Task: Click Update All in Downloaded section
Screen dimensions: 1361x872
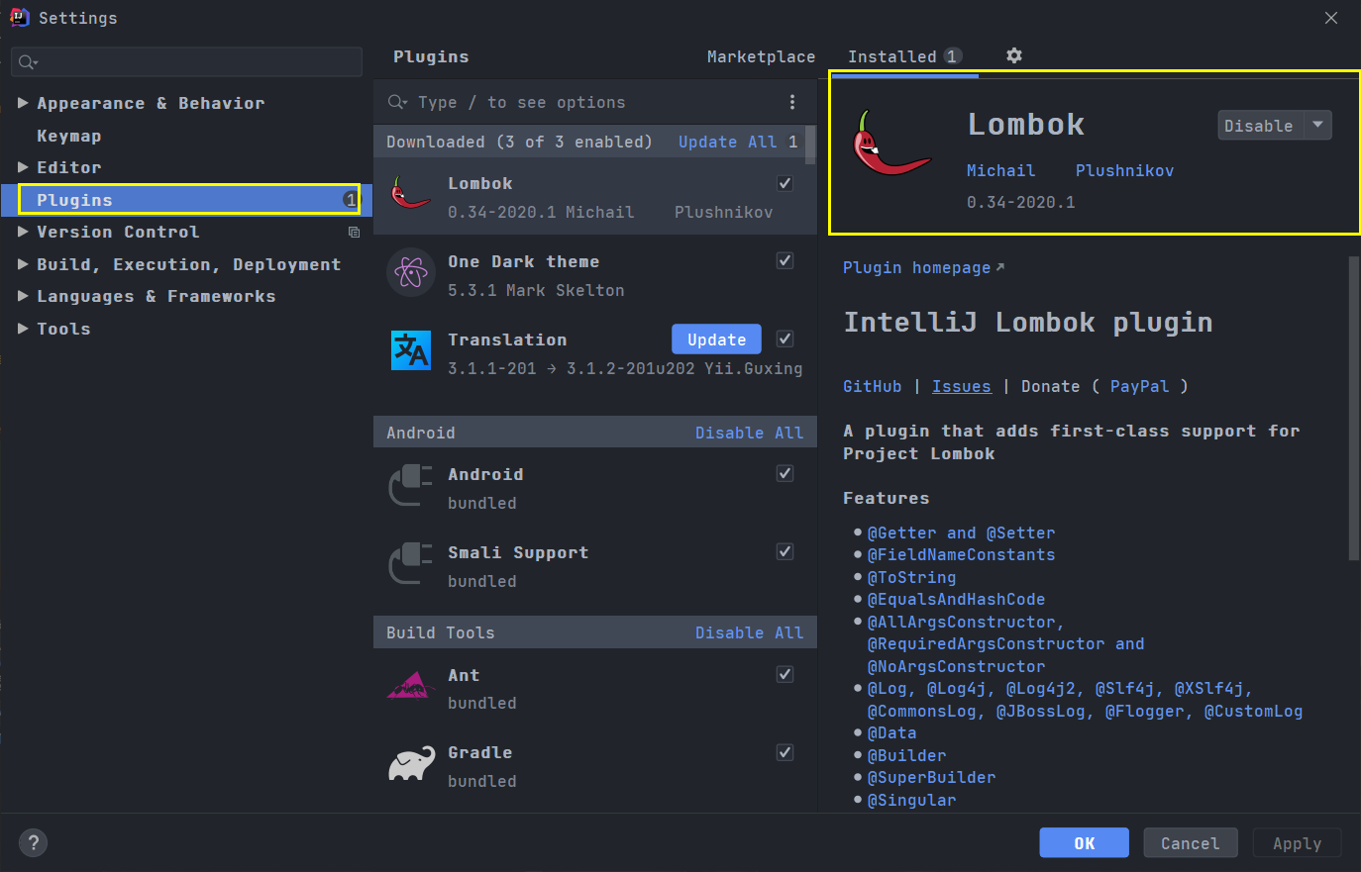Action: click(727, 142)
